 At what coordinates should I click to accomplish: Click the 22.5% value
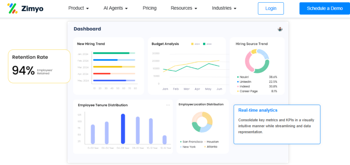[x=273, y=82]
